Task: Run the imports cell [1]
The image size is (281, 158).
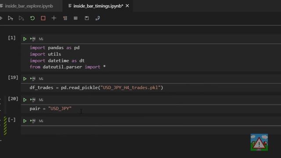Action: [x=25, y=39]
